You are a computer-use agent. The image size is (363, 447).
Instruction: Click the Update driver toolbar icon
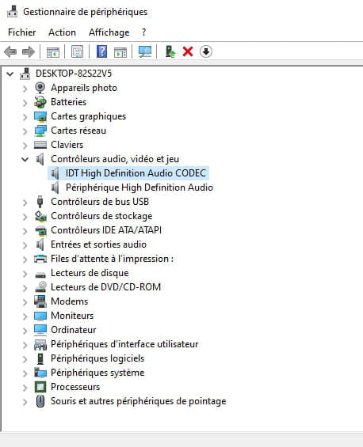[x=170, y=52]
